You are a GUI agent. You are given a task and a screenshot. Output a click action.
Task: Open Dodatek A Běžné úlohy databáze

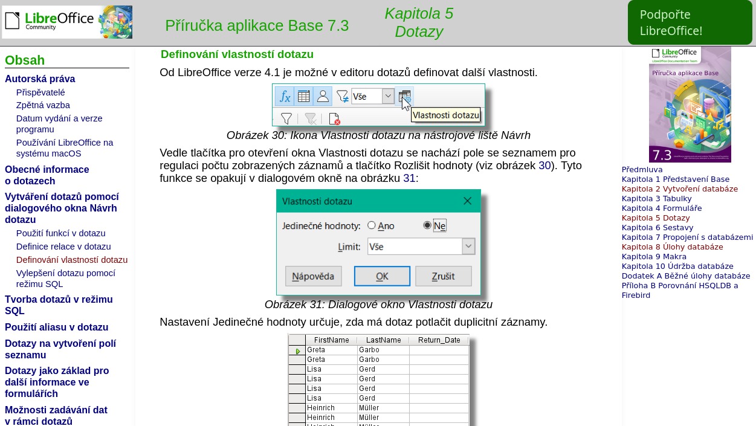pos(686,276)
